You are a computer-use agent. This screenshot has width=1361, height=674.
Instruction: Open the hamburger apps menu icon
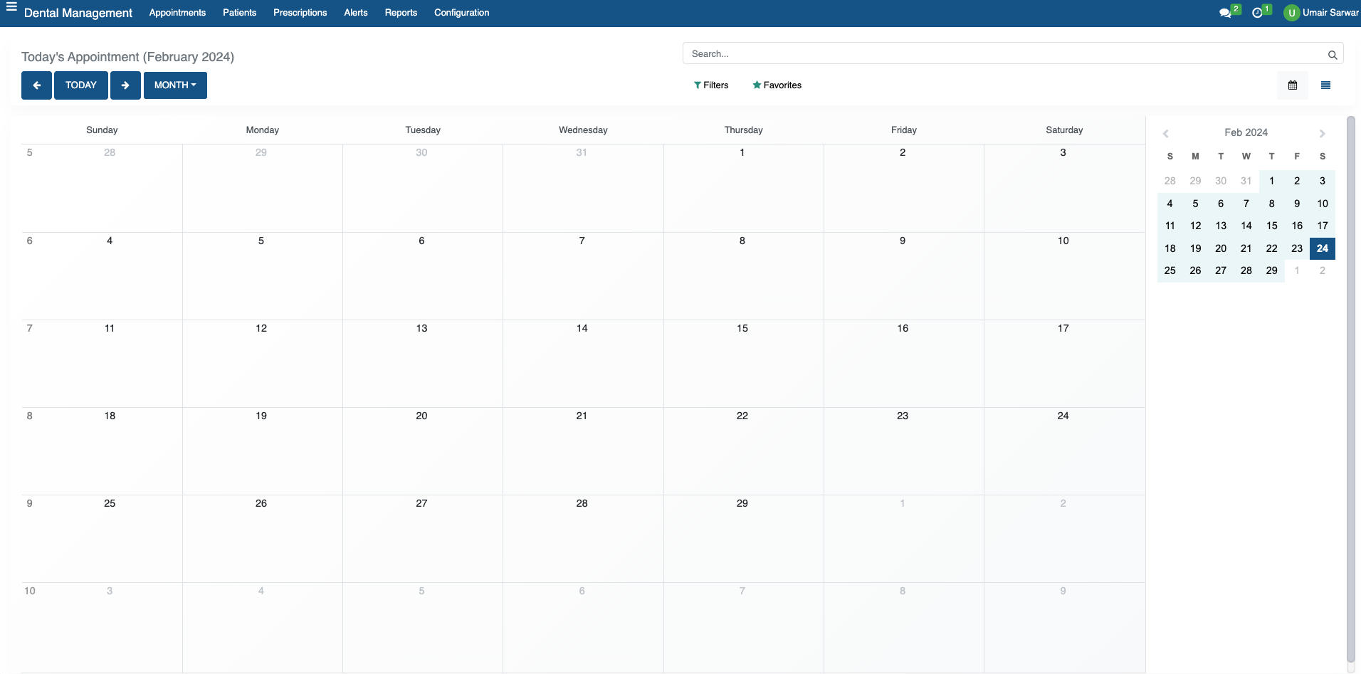pos(11,7)
